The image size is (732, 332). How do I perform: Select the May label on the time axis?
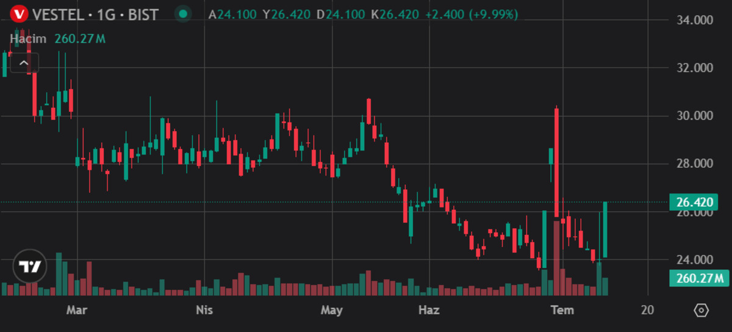click(x=331, y=310)
